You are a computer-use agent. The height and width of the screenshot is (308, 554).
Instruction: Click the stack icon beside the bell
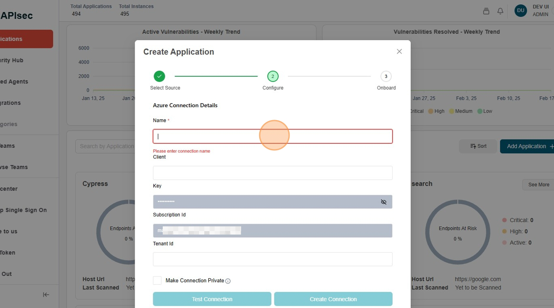pos(486,11)
